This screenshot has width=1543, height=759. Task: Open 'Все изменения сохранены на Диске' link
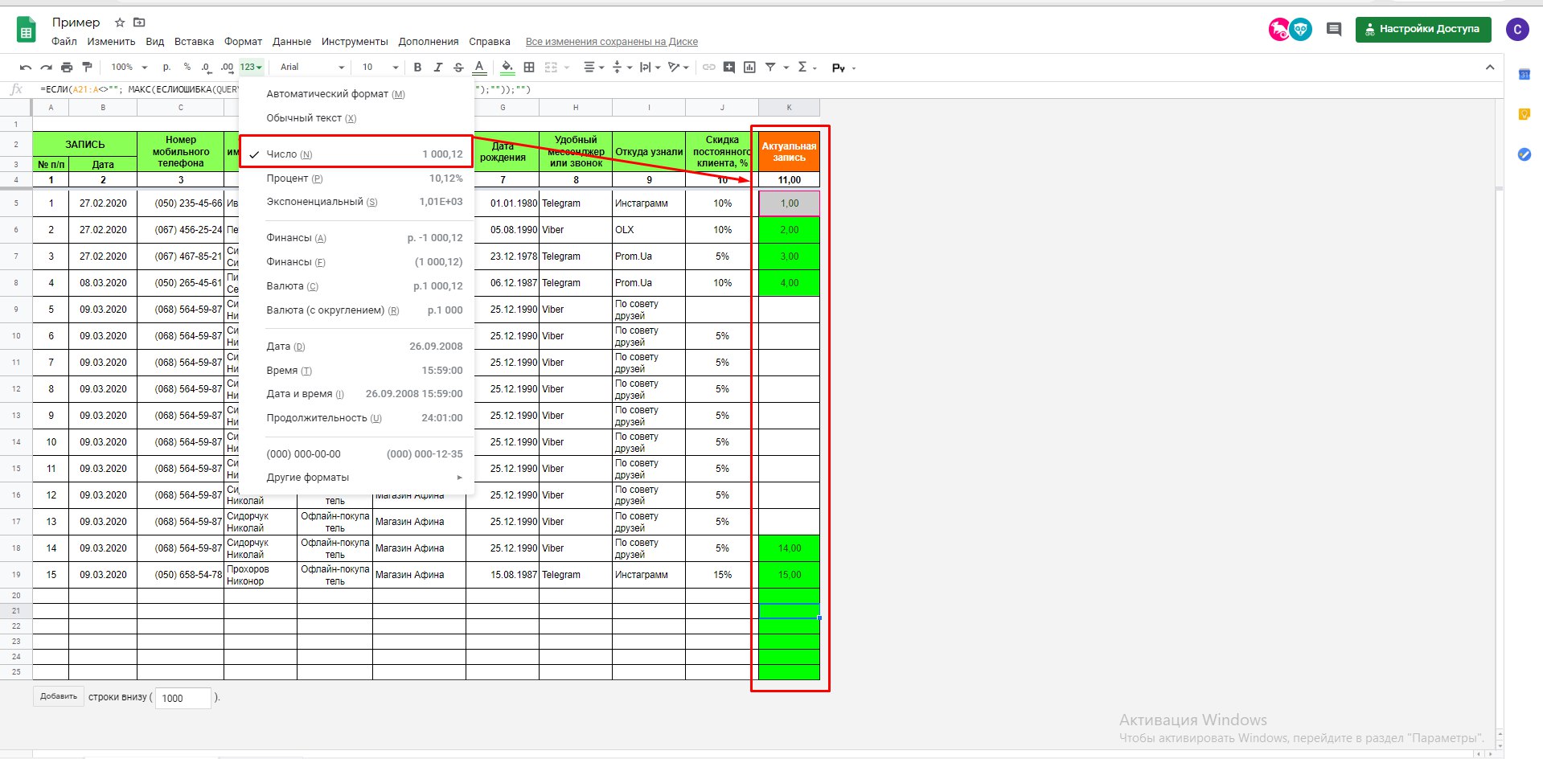612,42
